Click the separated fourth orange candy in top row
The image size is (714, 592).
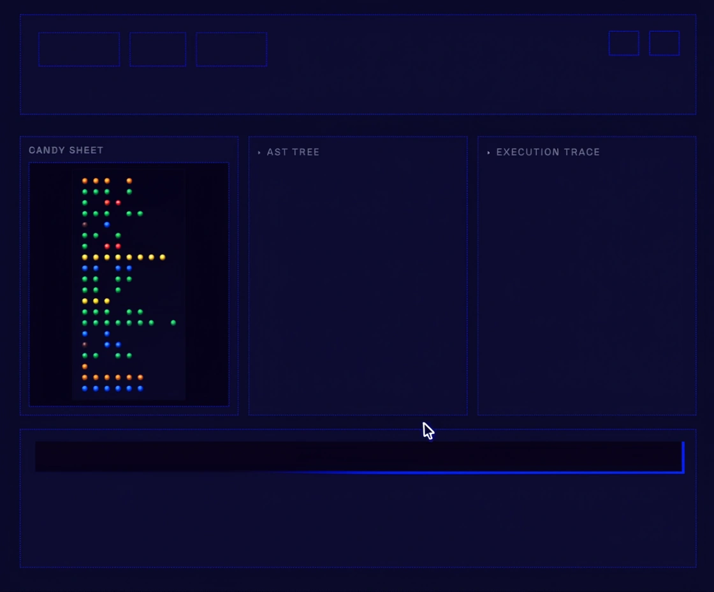(129, 181)
